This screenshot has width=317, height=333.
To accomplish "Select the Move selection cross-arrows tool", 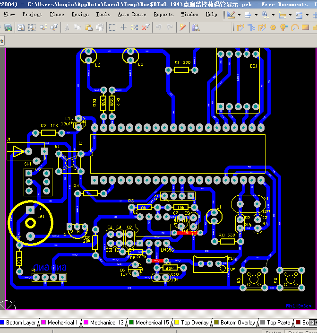I will (123, 27).
